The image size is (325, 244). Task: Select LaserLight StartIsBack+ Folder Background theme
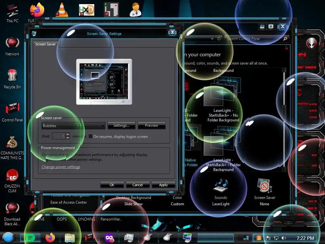[223, 149]
